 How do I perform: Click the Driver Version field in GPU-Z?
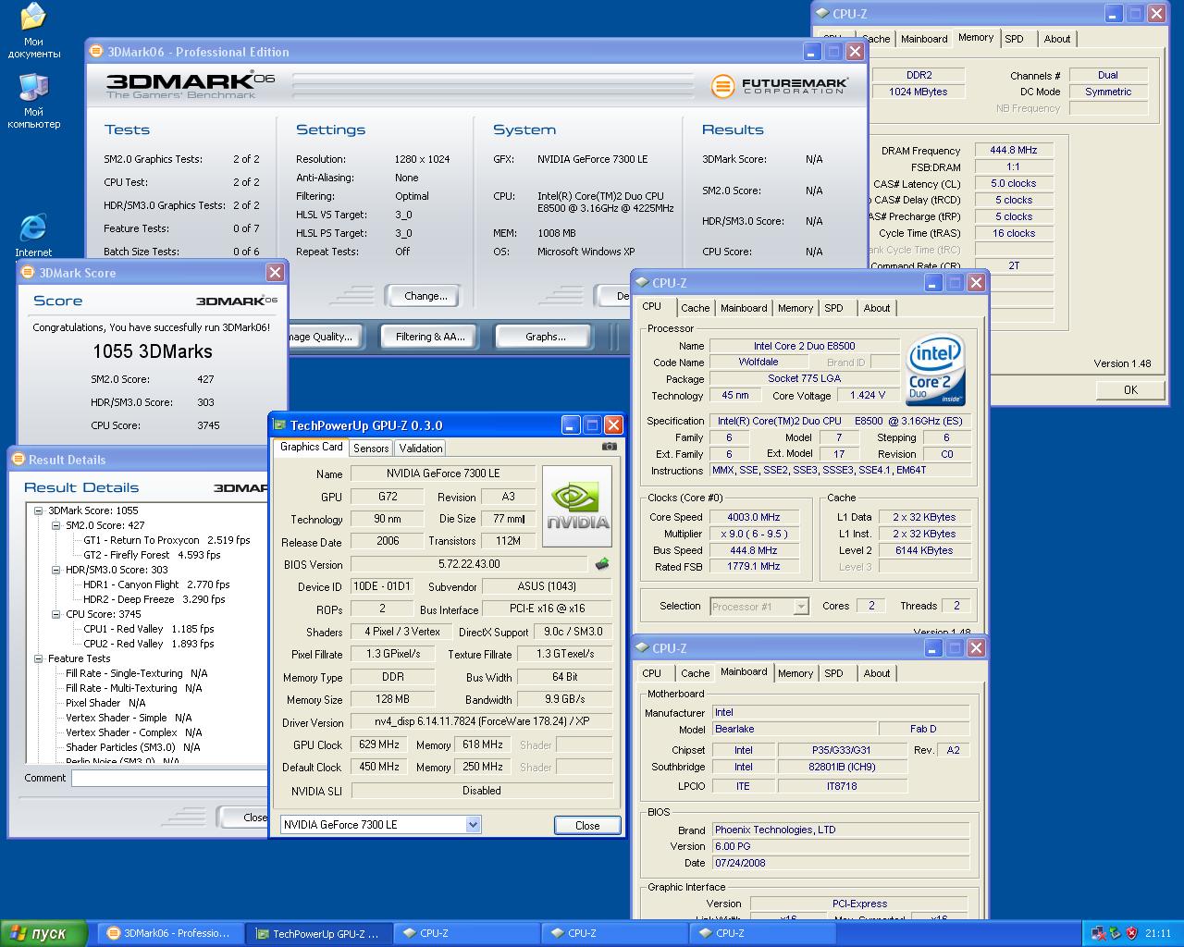point(482,721)
